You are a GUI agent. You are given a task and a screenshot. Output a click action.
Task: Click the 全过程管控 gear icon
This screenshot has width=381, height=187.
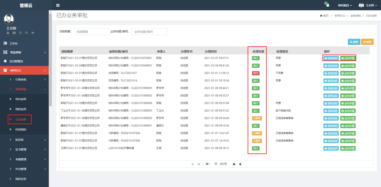(x=5, y=61)
